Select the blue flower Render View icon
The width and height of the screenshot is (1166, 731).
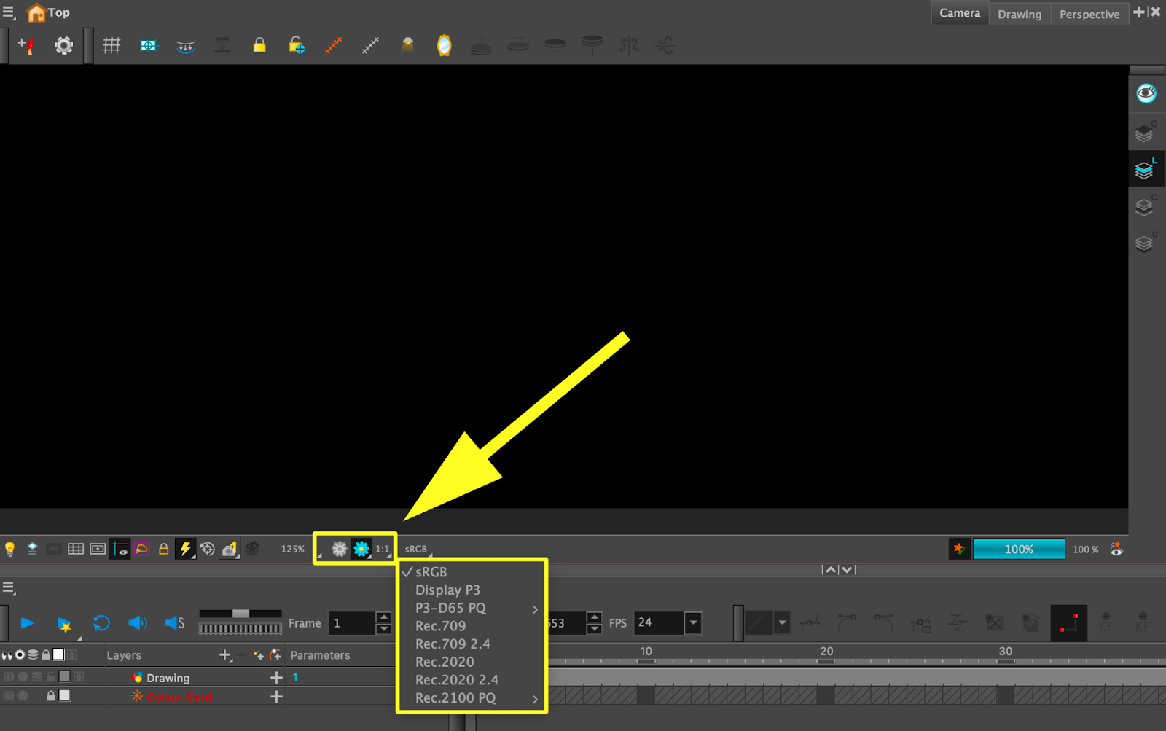coord(361,549)
